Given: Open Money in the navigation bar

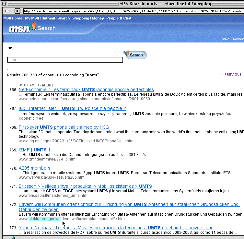Looking at the screenshot, I should click(x=98, y=18).
